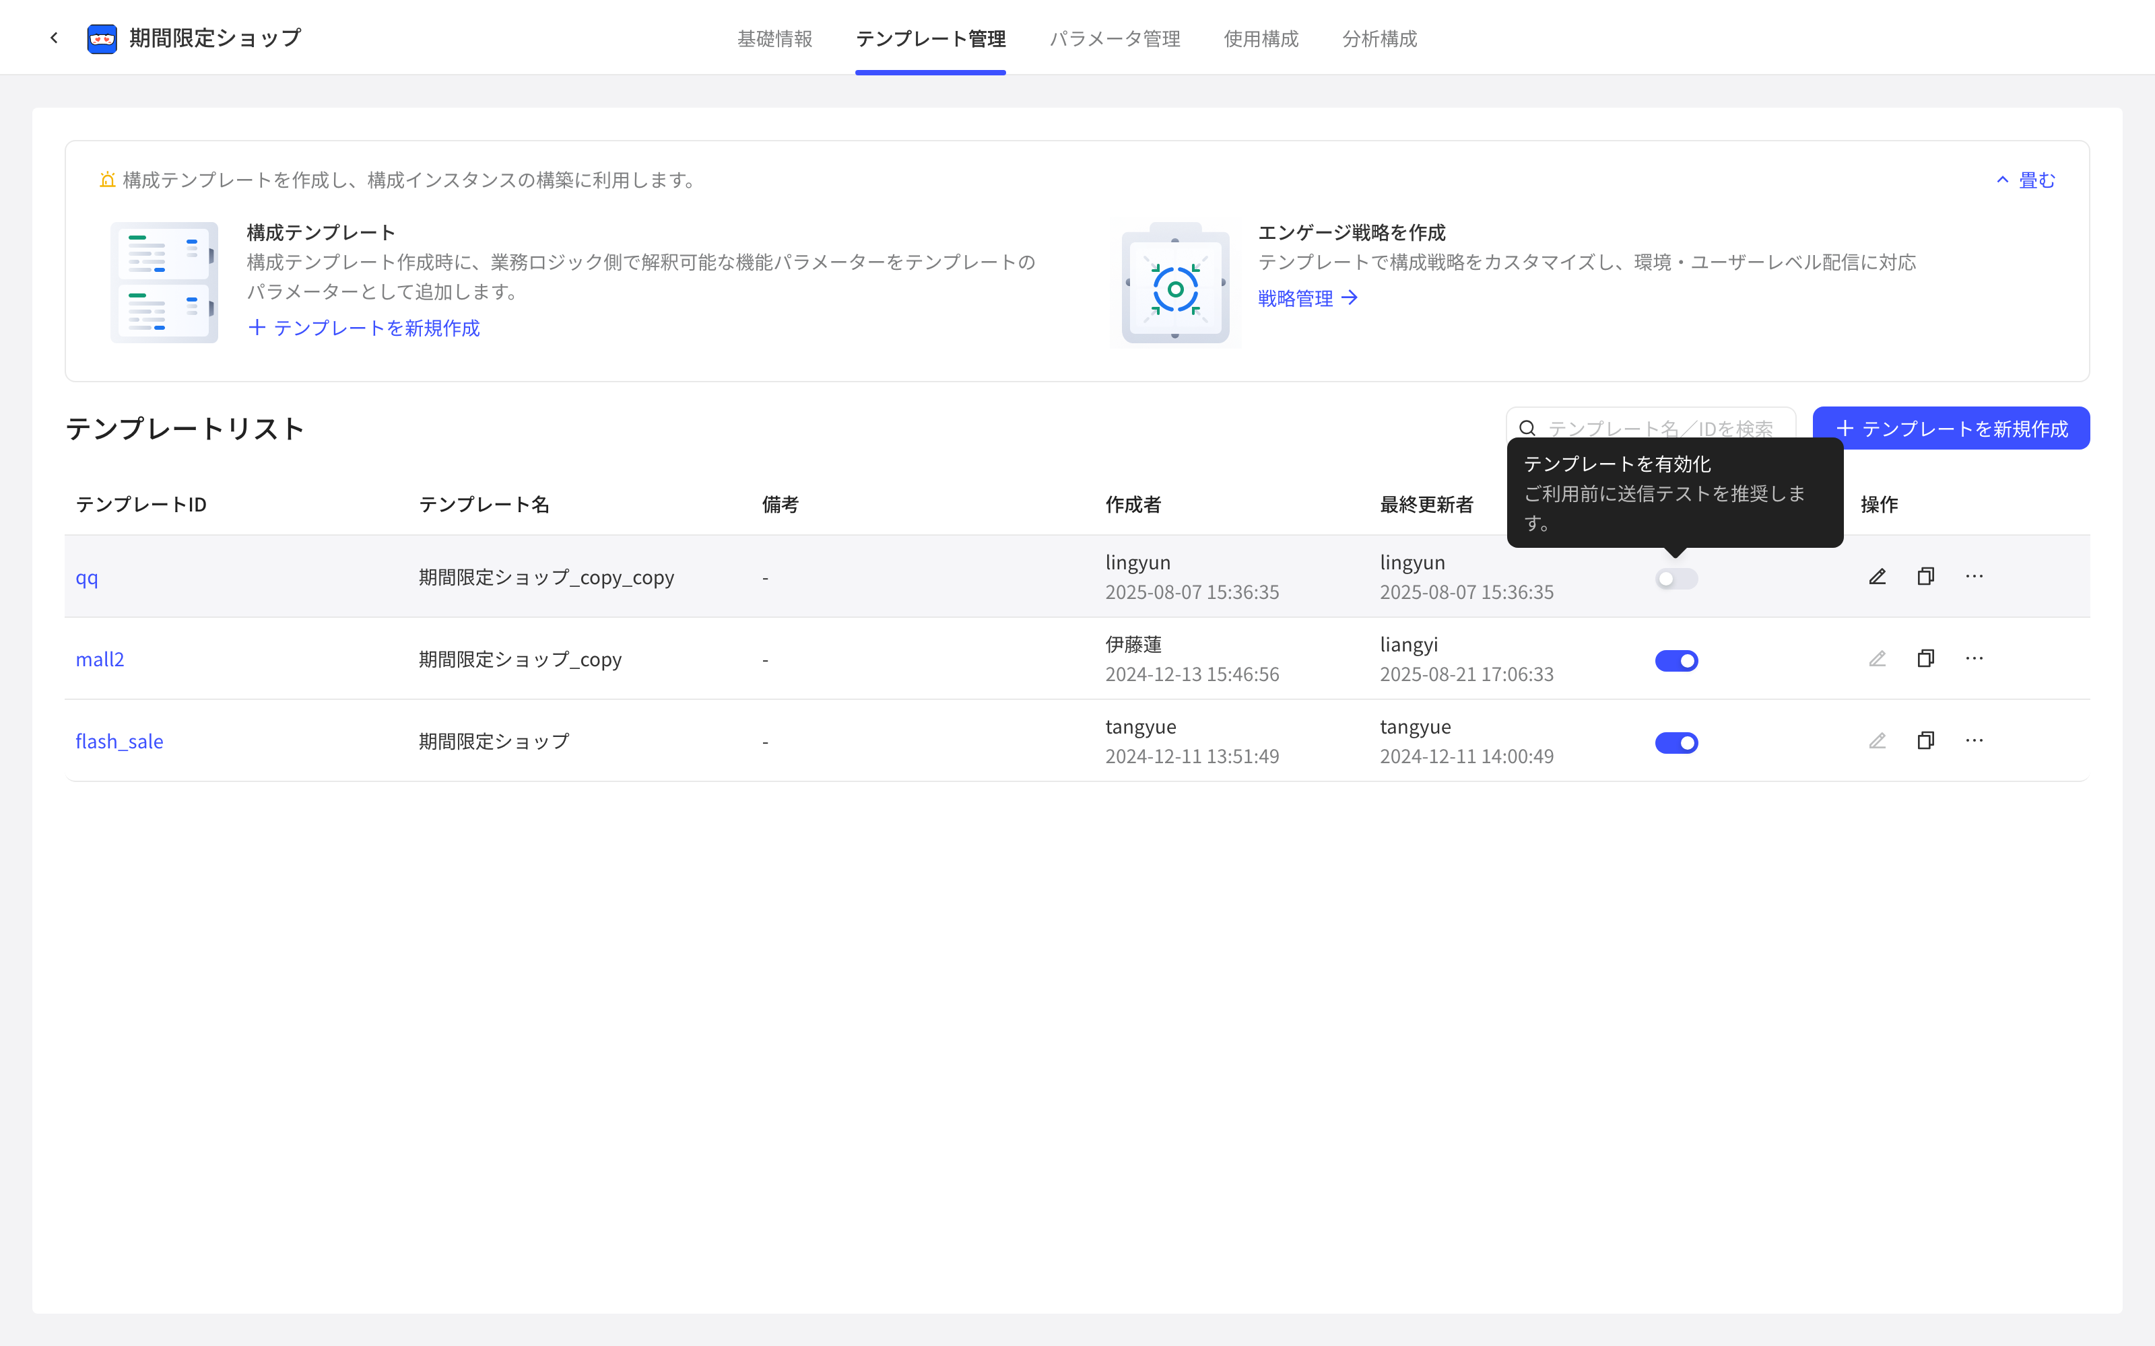
Task: Click the エンゲージ戦略を作成 heading
Action: (x=1352, y=232)
